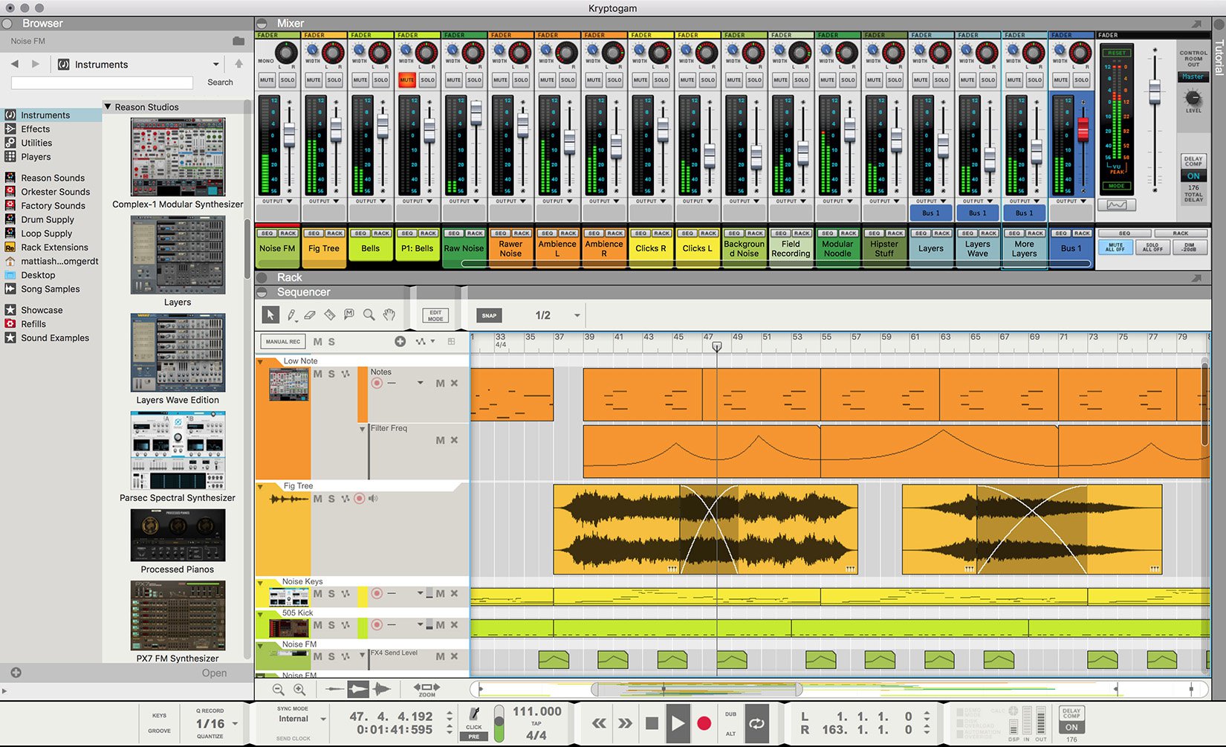The width and height of the screenshot is (1226, 747).
Task: Click the add track plus icon
Action: pyautogui.click(x=400, y=342)
